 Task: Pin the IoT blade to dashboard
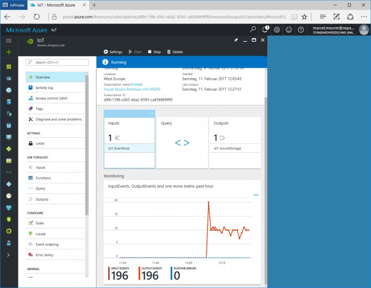point(236,40)
